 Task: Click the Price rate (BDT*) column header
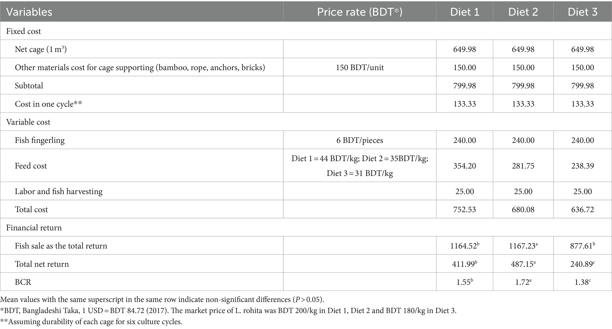click(x=359, y=12)
